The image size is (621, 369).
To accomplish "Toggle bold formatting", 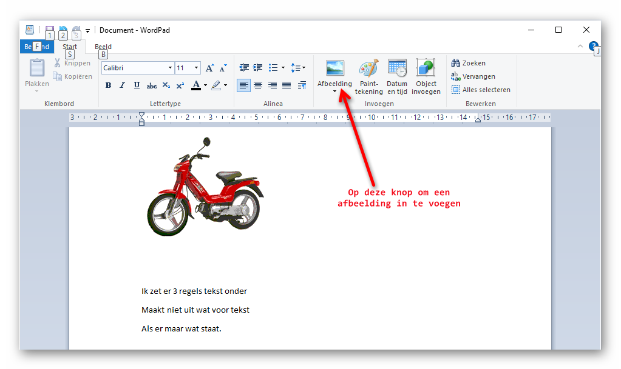I will [x=108, y=85].
